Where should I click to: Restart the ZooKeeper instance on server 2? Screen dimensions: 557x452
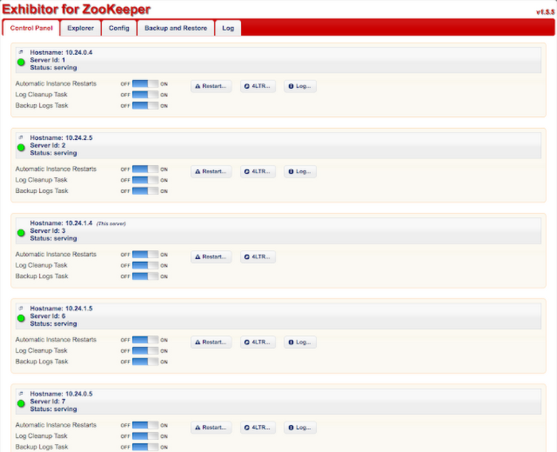pos(211,172)
